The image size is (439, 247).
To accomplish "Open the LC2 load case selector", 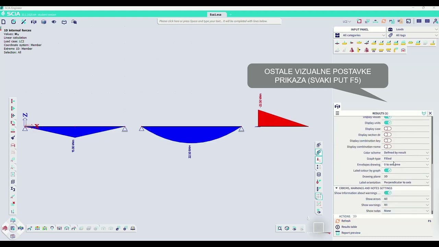I will 347,22.
